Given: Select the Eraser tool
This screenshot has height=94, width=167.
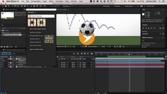Looking at the screenshot, I should click(37, 6).
